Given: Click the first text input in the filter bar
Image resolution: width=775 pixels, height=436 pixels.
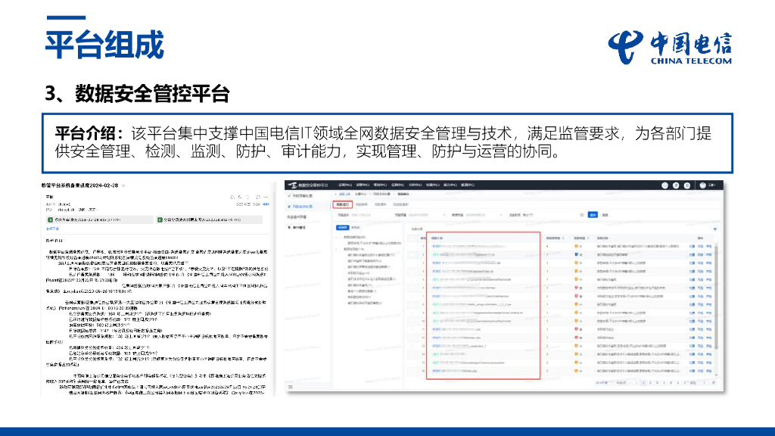Looking at the screenshot, I should pyautogui.click(x=366, y=215).
